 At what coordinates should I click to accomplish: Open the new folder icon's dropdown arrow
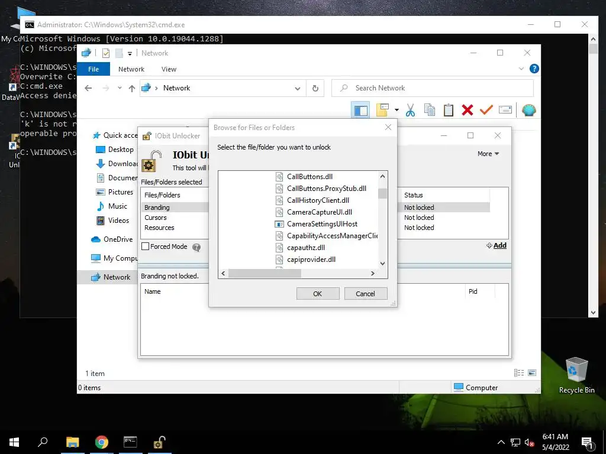(397, 110)
